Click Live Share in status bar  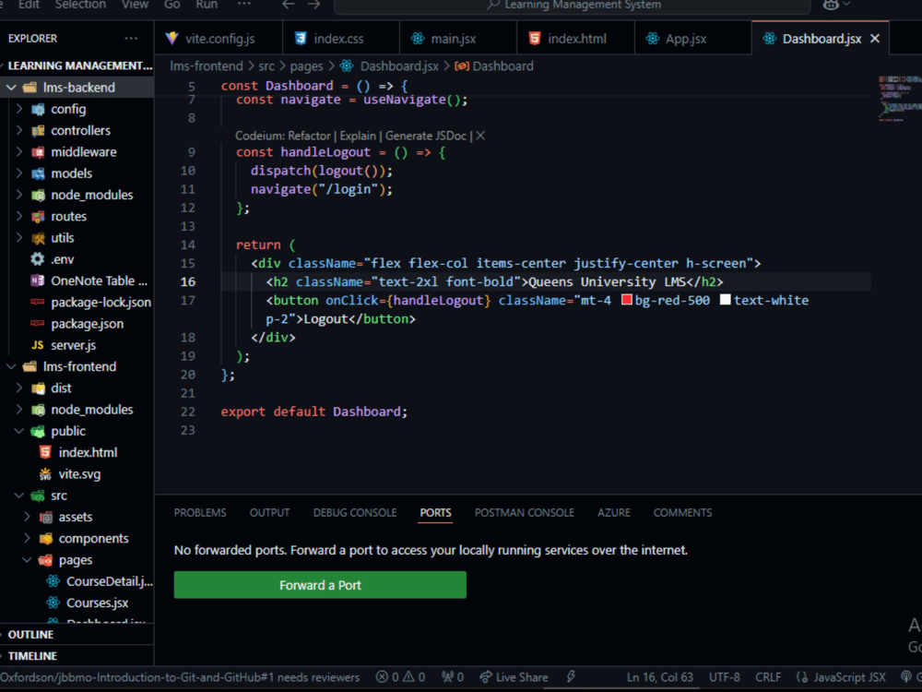click(x=514, y=677)
